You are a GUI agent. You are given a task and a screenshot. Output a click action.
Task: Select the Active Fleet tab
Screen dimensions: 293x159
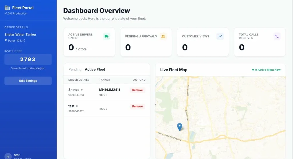[x=95, y=69]
